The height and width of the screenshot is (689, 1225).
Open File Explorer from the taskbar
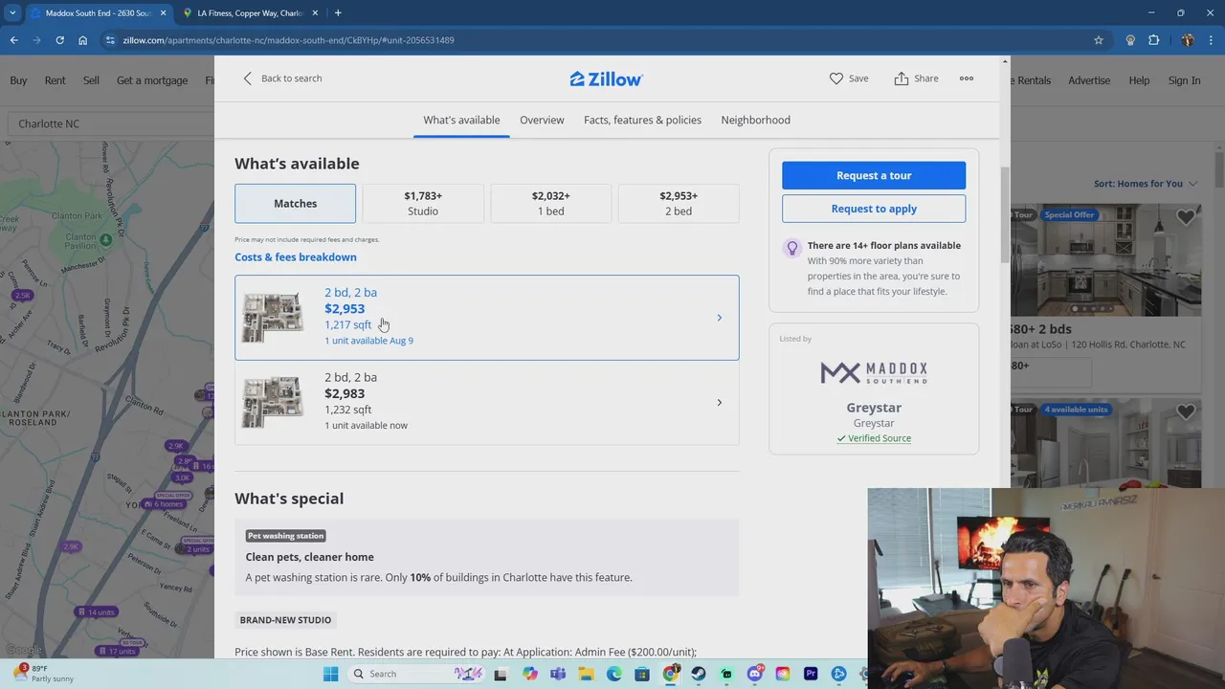[x=586, y=674]
